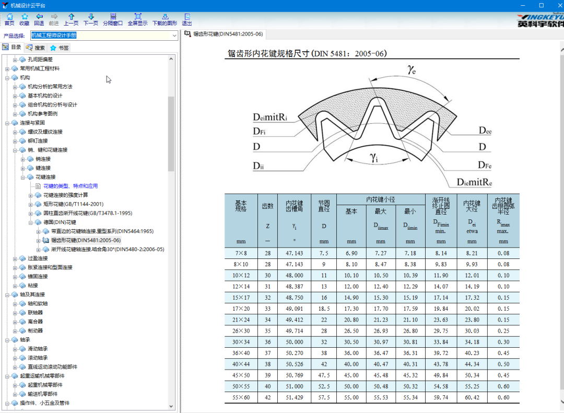Image resolution: width=564 pixels, height=413 pixels.
Task: Select 矩形花键(GB/T1144-2001) in the tree
Action: click(73, 204)
